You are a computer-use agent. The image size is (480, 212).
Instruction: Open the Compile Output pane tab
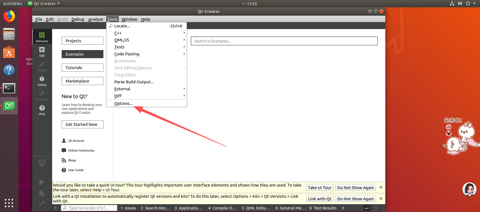coord(222,208)
